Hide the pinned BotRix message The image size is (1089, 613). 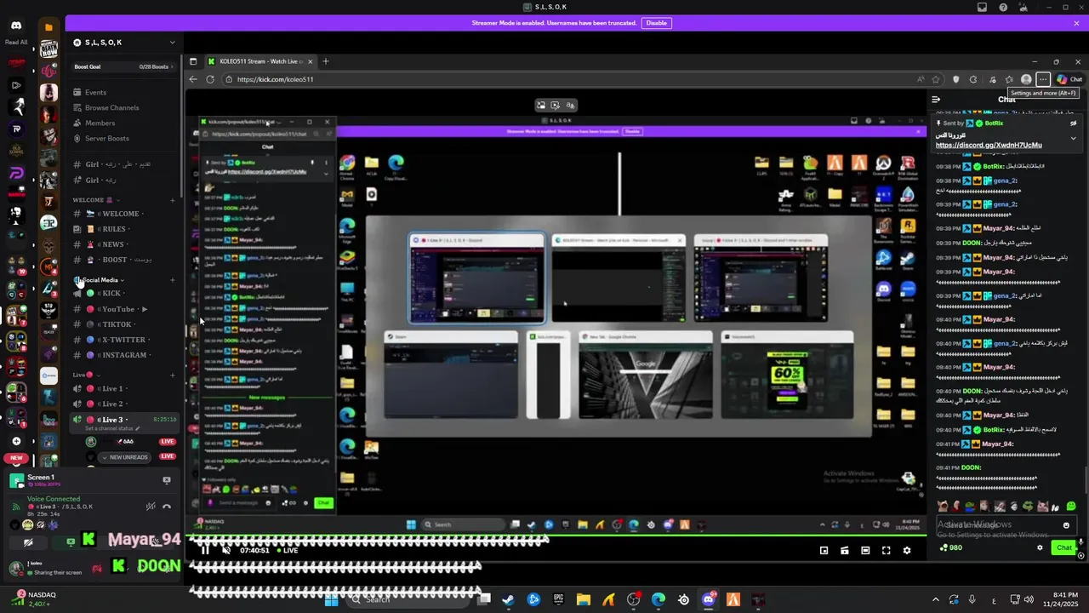[1074, 123]
